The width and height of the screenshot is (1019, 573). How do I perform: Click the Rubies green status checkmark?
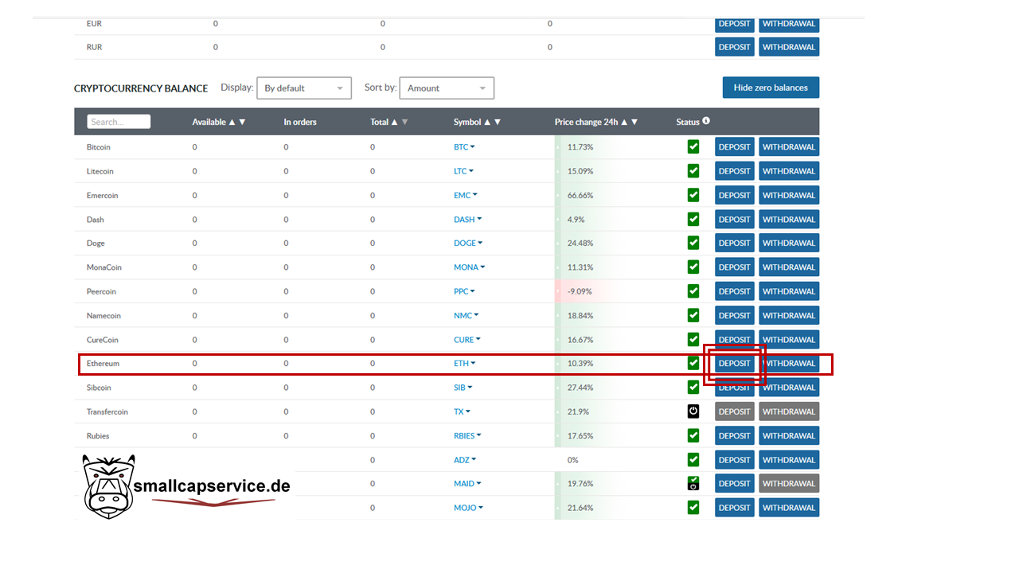pos(693,435)
